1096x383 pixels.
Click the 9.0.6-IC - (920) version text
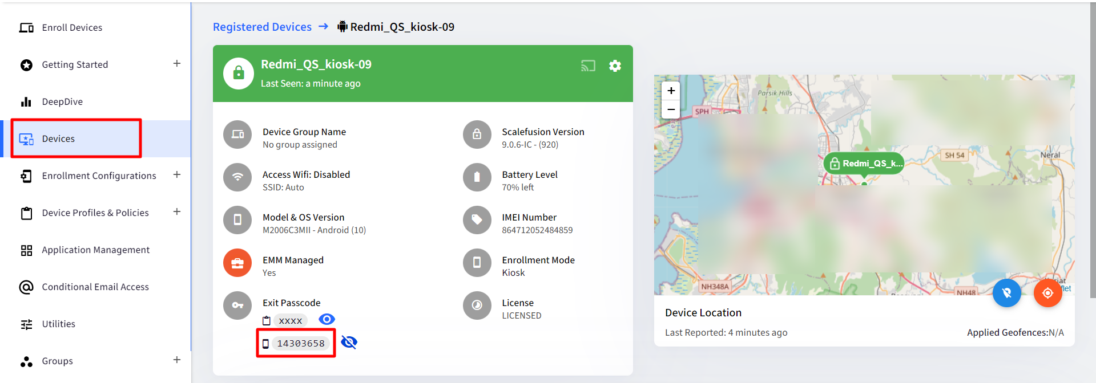pyautogui.click(x=530, y=145)
